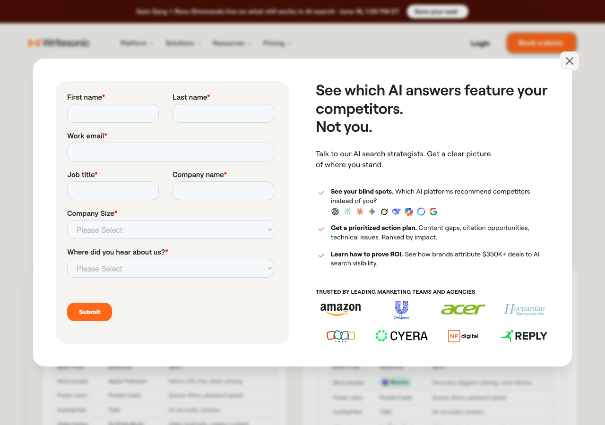The height and width of the screenshot is (425, 605).
Task: Click the Unilever logo
Action: 402,310
